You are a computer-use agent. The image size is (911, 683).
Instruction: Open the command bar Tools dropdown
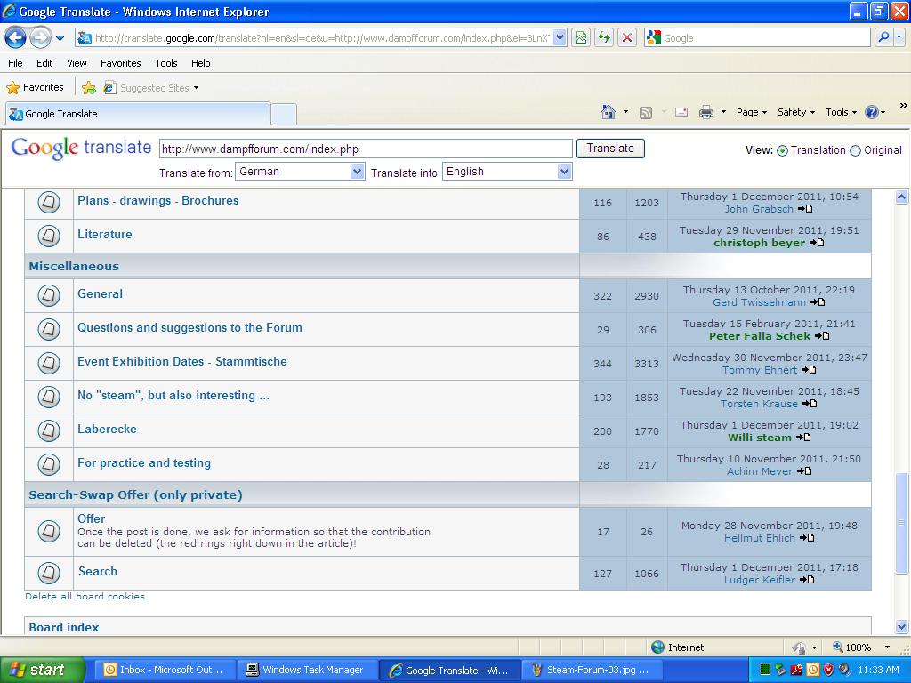point(841,112)
